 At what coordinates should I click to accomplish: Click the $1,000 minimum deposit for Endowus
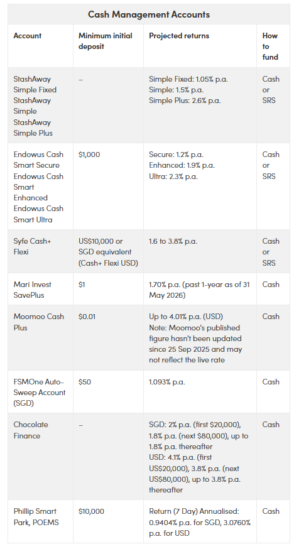[x=89, y=155]
